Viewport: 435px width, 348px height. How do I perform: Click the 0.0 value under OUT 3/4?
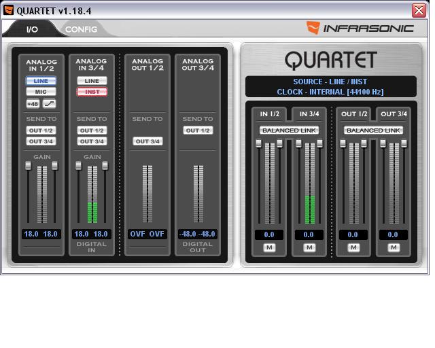(x=393, y=234)
